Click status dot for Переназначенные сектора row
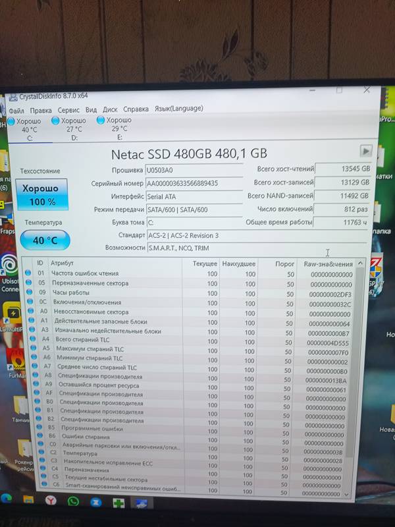395x527 pixels. [x=28, y=283]
